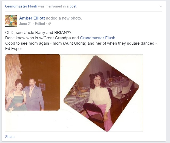Share this post

10,137
